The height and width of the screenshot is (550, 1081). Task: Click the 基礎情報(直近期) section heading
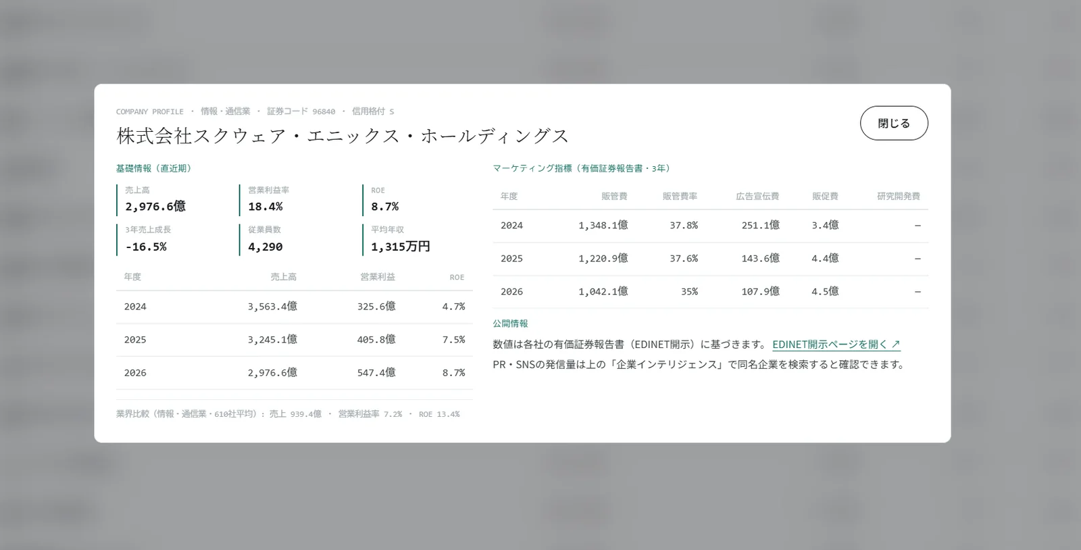tap(154, 168)
